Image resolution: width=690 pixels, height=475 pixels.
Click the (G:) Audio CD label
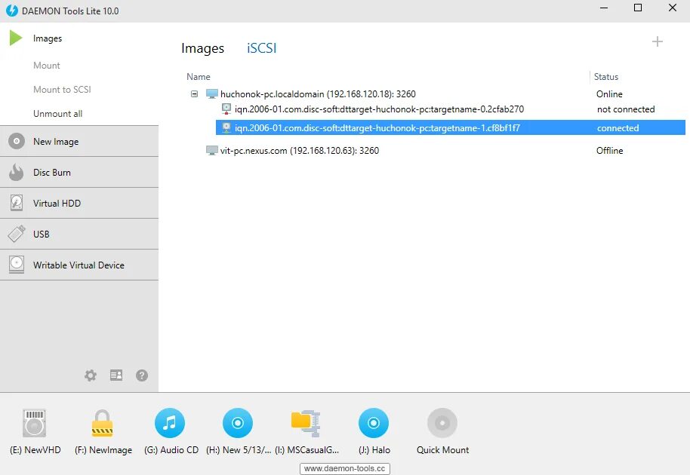[x=171, y=450]
